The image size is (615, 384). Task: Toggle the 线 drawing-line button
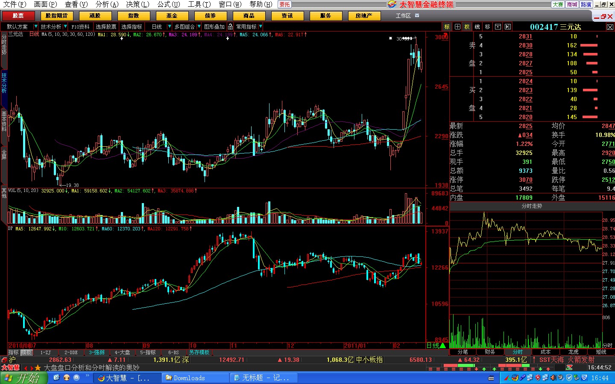477,26
